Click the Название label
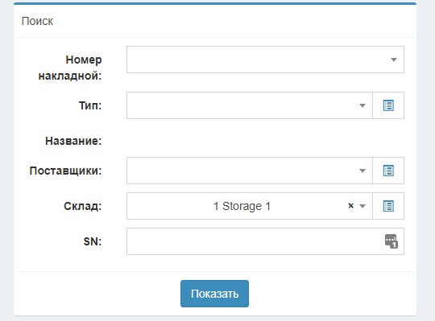 click(x=73, y=141)
